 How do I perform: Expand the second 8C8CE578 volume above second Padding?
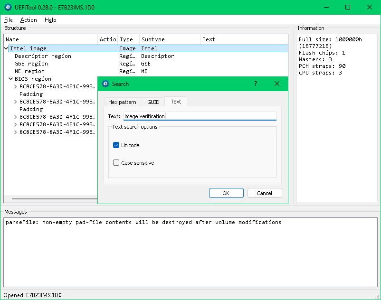point(16,102)
